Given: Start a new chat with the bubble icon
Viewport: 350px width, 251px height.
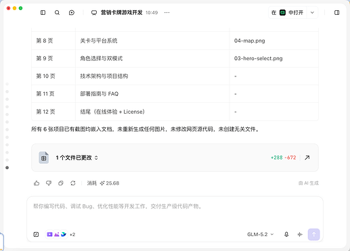Looking at the screenshot, I should 72,13.
